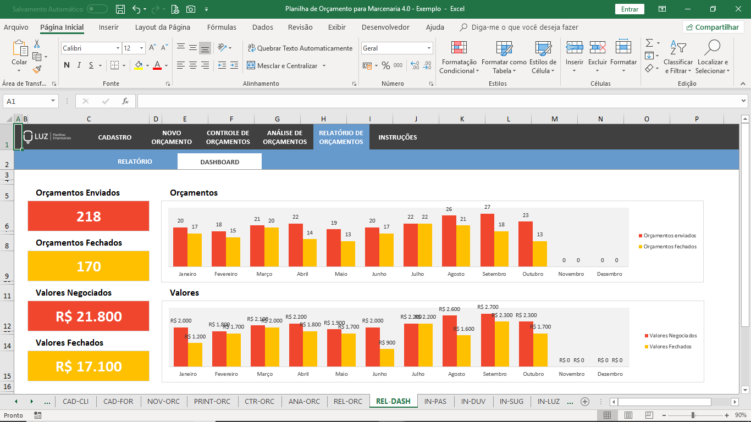The width and height of the screenshot is (751, 422).
Task: Open Format as Table icon
Action: tap(504, 48)
